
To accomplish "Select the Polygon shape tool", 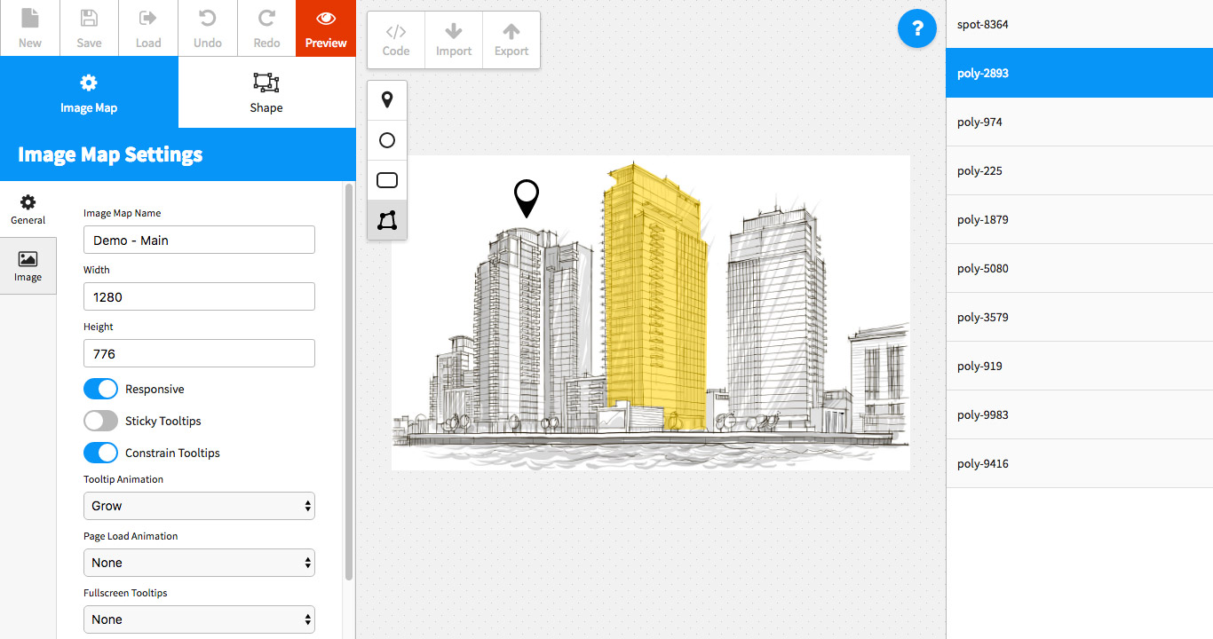I will 387,220.
